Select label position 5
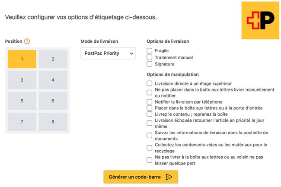Screen dimensions: 281x187 click(22, 101)
